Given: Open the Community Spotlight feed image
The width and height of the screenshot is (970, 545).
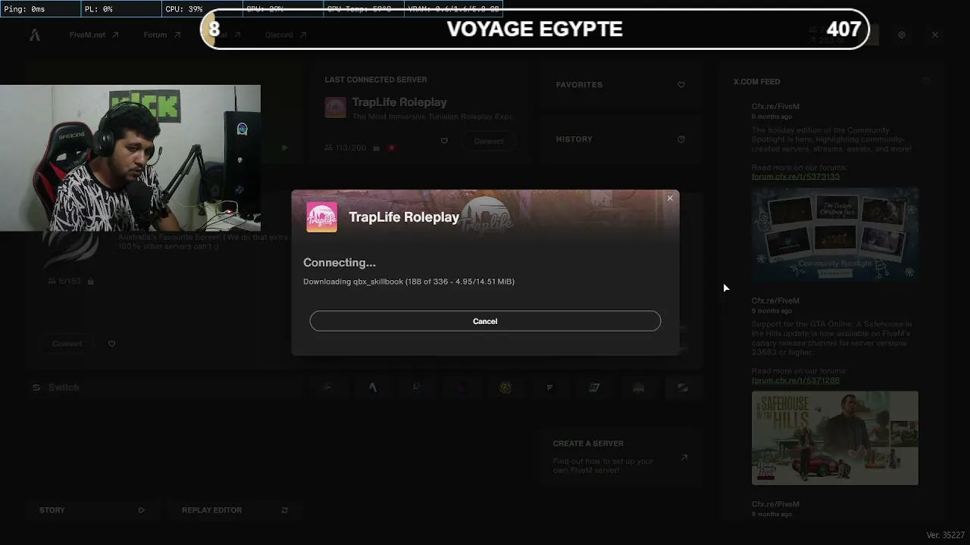Looking at the screenshot, I should click(x=835, y=235).
